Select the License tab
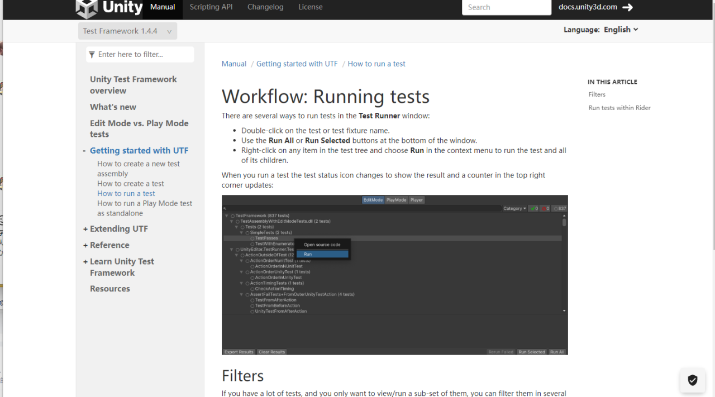 click(x=310, y=7)
